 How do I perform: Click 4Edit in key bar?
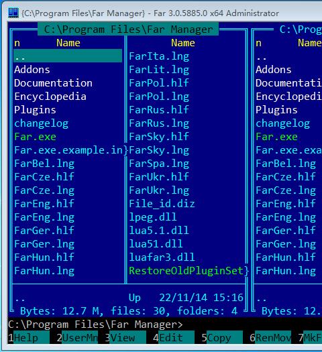click(x=174, y=338)
